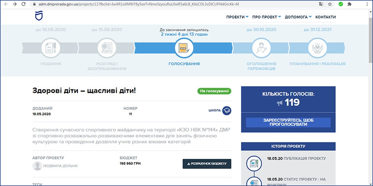Click the На голосуванні status badge
Viewport: 373px width, 186px height.
214,91
